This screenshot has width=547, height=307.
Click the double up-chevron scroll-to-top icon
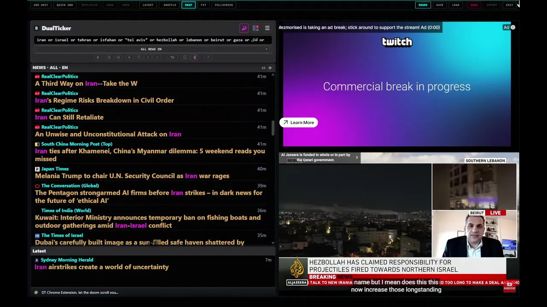[x=138, y=57]
